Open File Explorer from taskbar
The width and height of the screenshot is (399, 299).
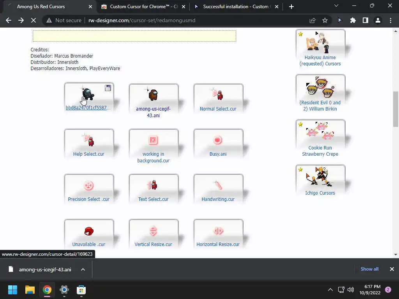30,290
